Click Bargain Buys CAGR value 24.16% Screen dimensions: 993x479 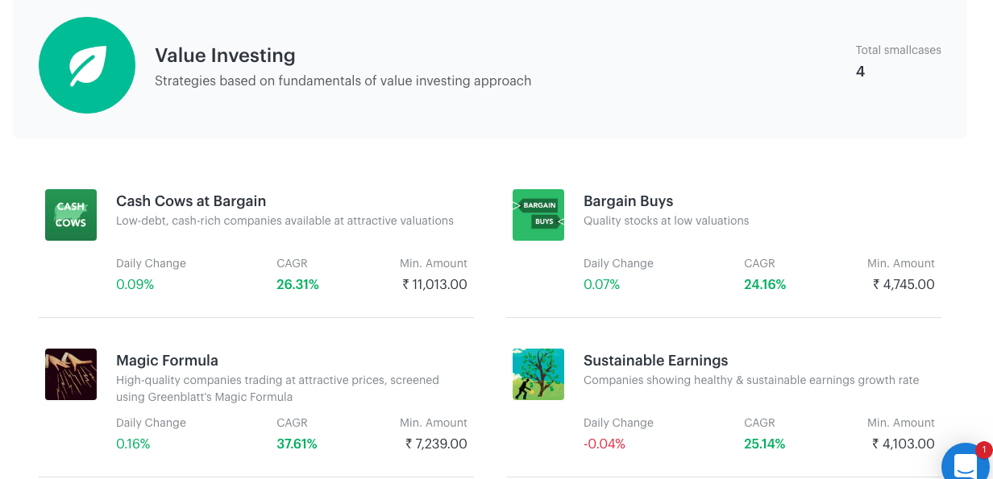point(765,284)
